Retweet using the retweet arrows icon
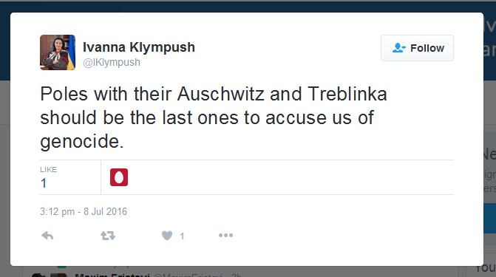The width and height of the screenshot is (496, 277). coord(108,236)
